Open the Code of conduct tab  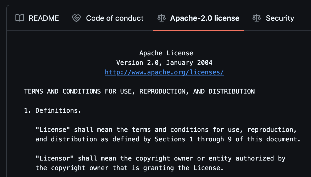tap(114, 18)
